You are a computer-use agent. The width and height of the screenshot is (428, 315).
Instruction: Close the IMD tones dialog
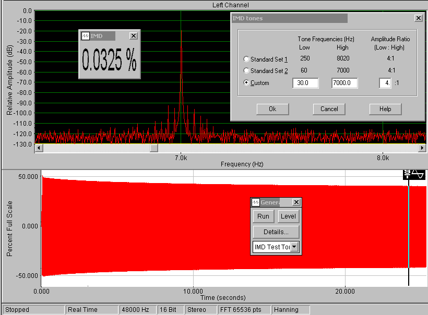(418, 18)
